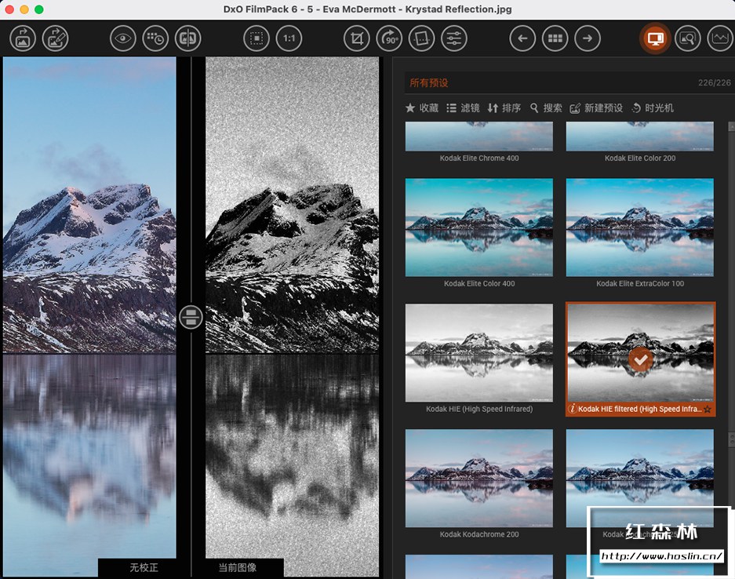The height and width of the screenshot is (579, 735).
Task: Open the 时光机 time machine
Action: point(653,107)
